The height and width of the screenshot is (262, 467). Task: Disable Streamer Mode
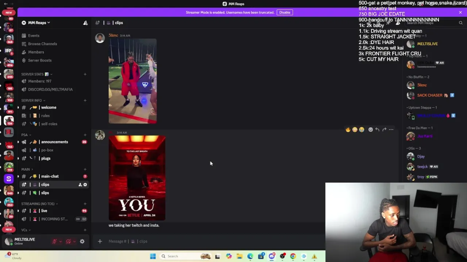tap(285, 12)
